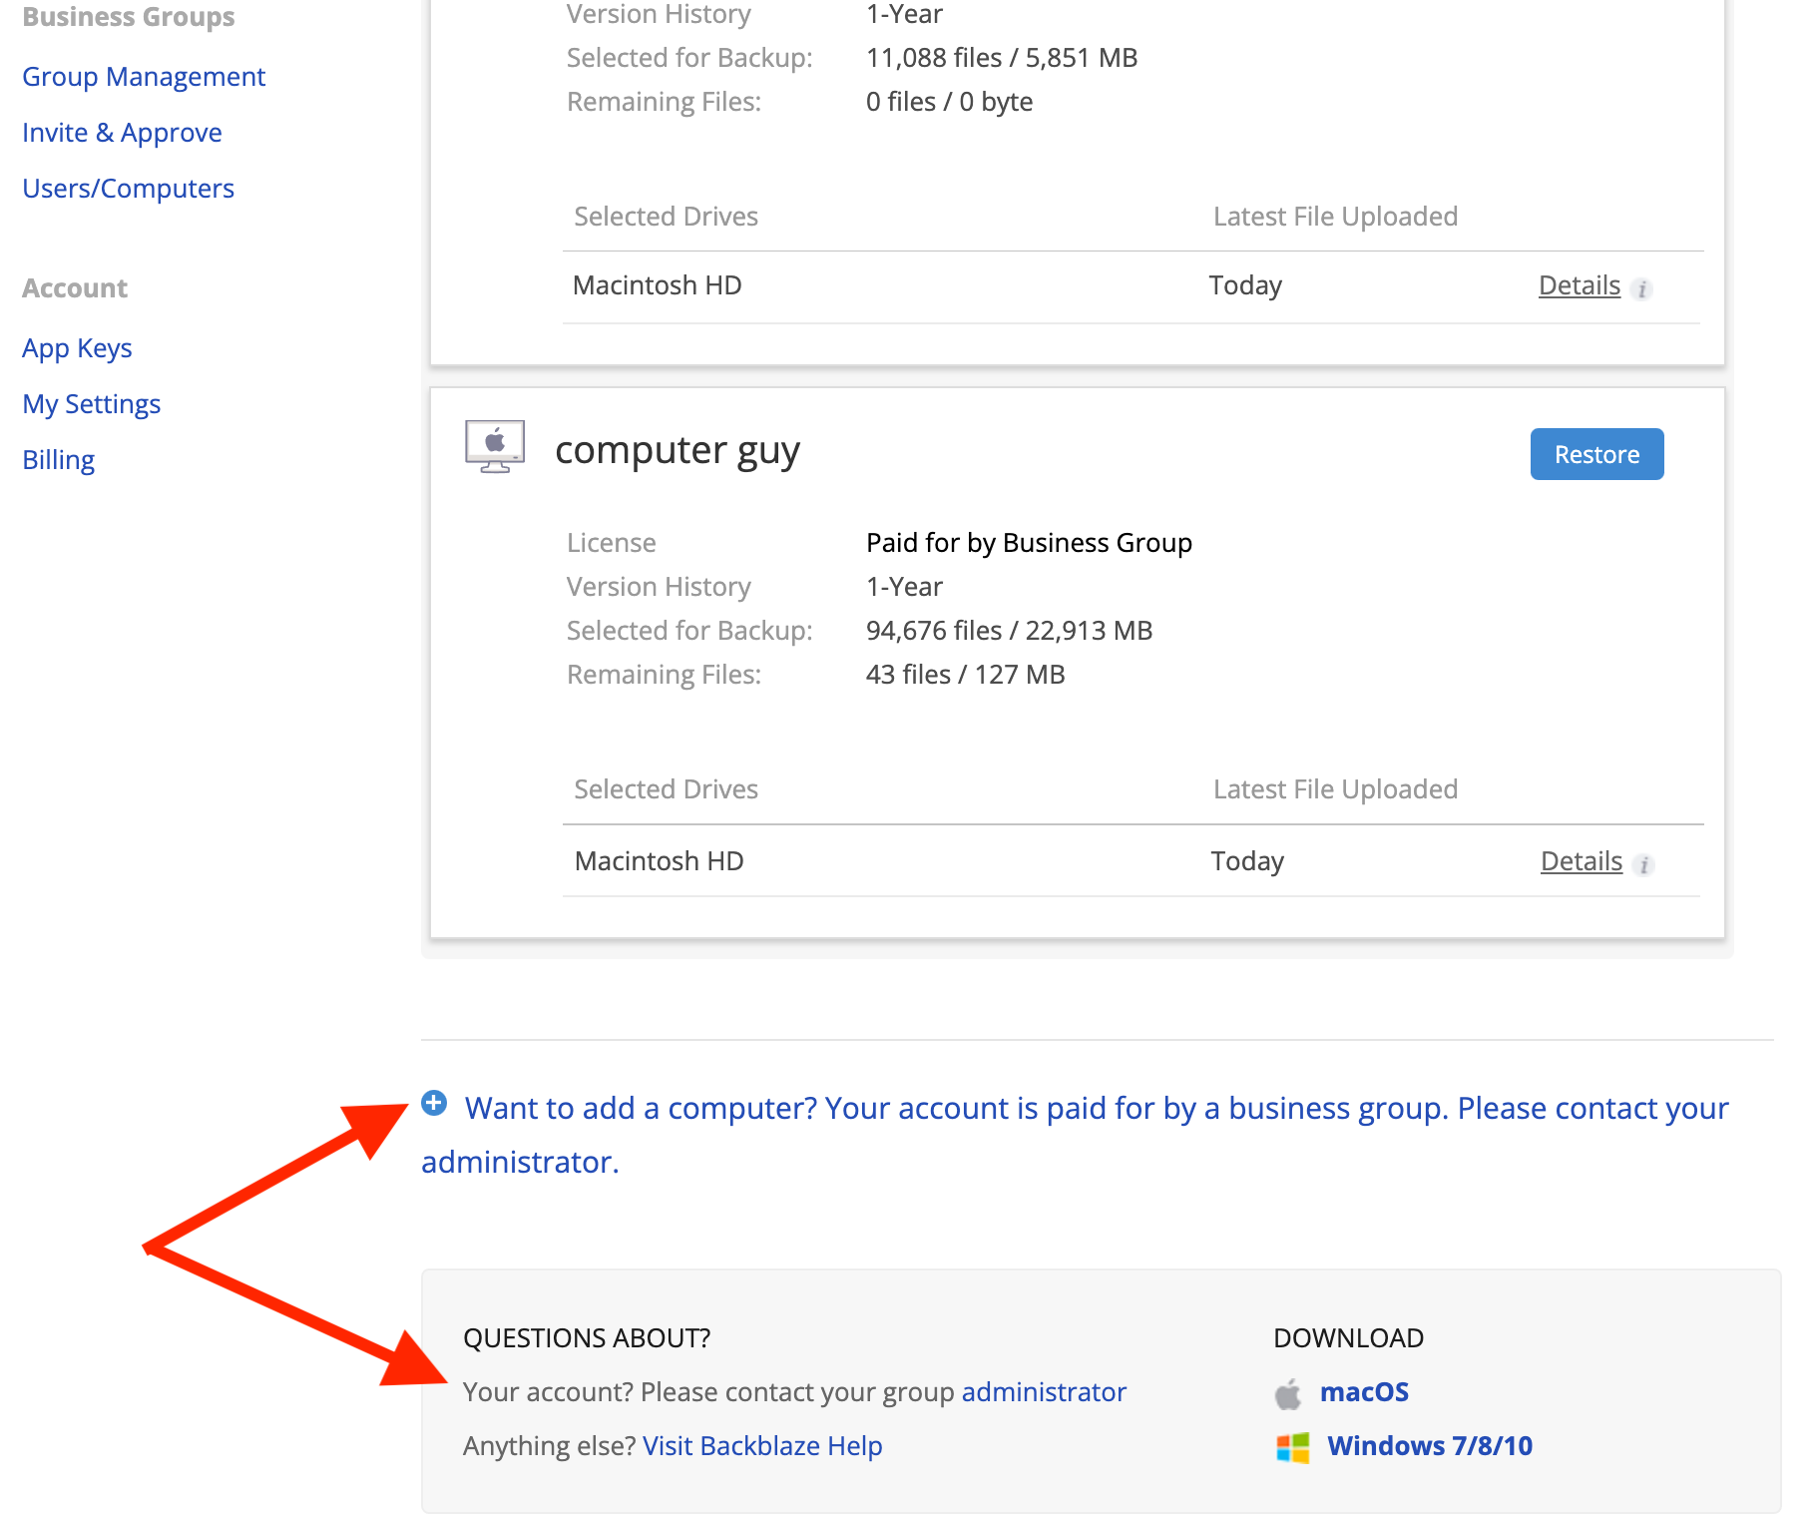
Task: Click the 'QUESTIONS ABOUT?' heading
Action: coord(587,1337)
